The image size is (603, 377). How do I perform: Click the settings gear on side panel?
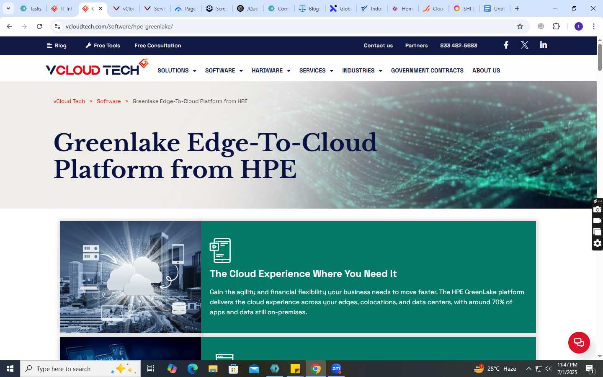tap(598, 243)
